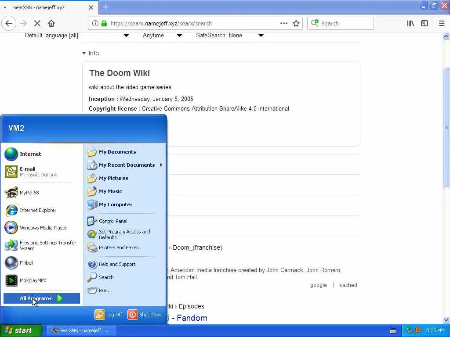Open the cached link for Doom franchise result
The height and width of the screenshot is (337, 450).
(x=348, y=285)
